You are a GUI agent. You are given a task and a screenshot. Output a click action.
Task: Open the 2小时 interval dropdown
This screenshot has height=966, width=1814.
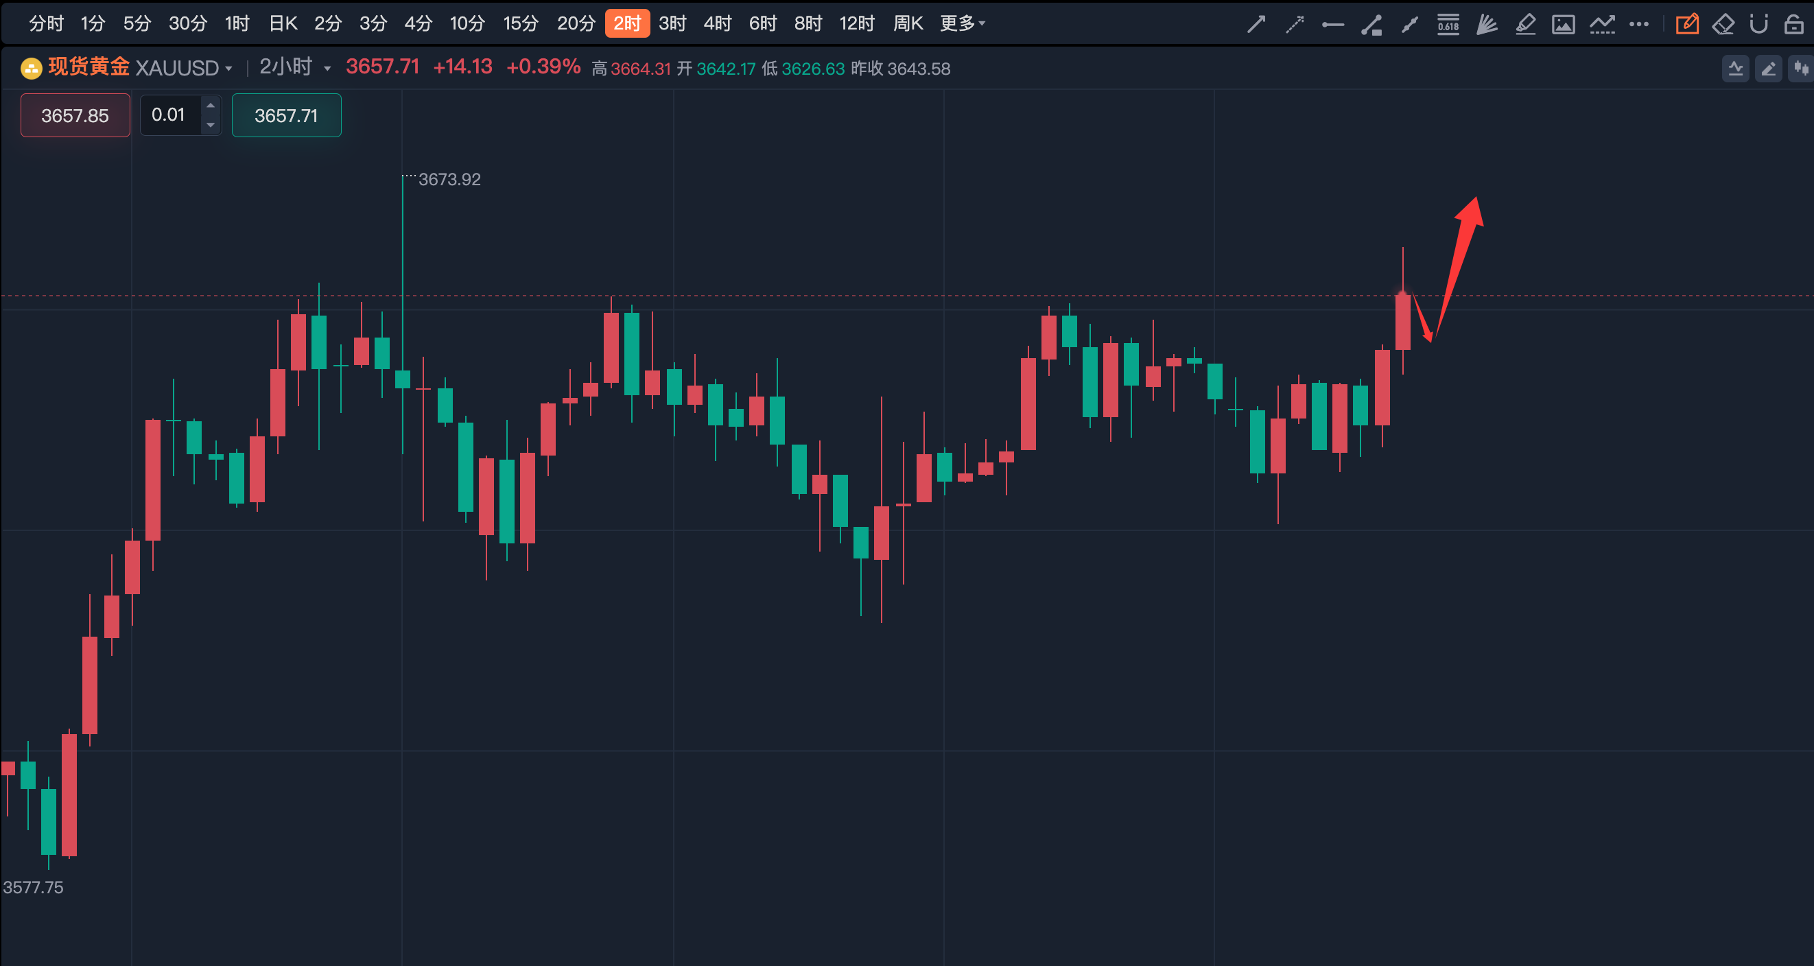tap(295, 68)
